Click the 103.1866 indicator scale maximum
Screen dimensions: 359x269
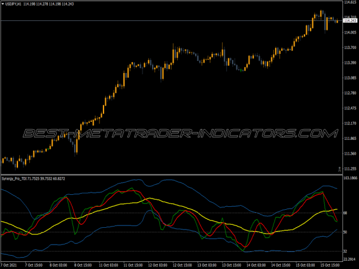click(x=349, y=178)
